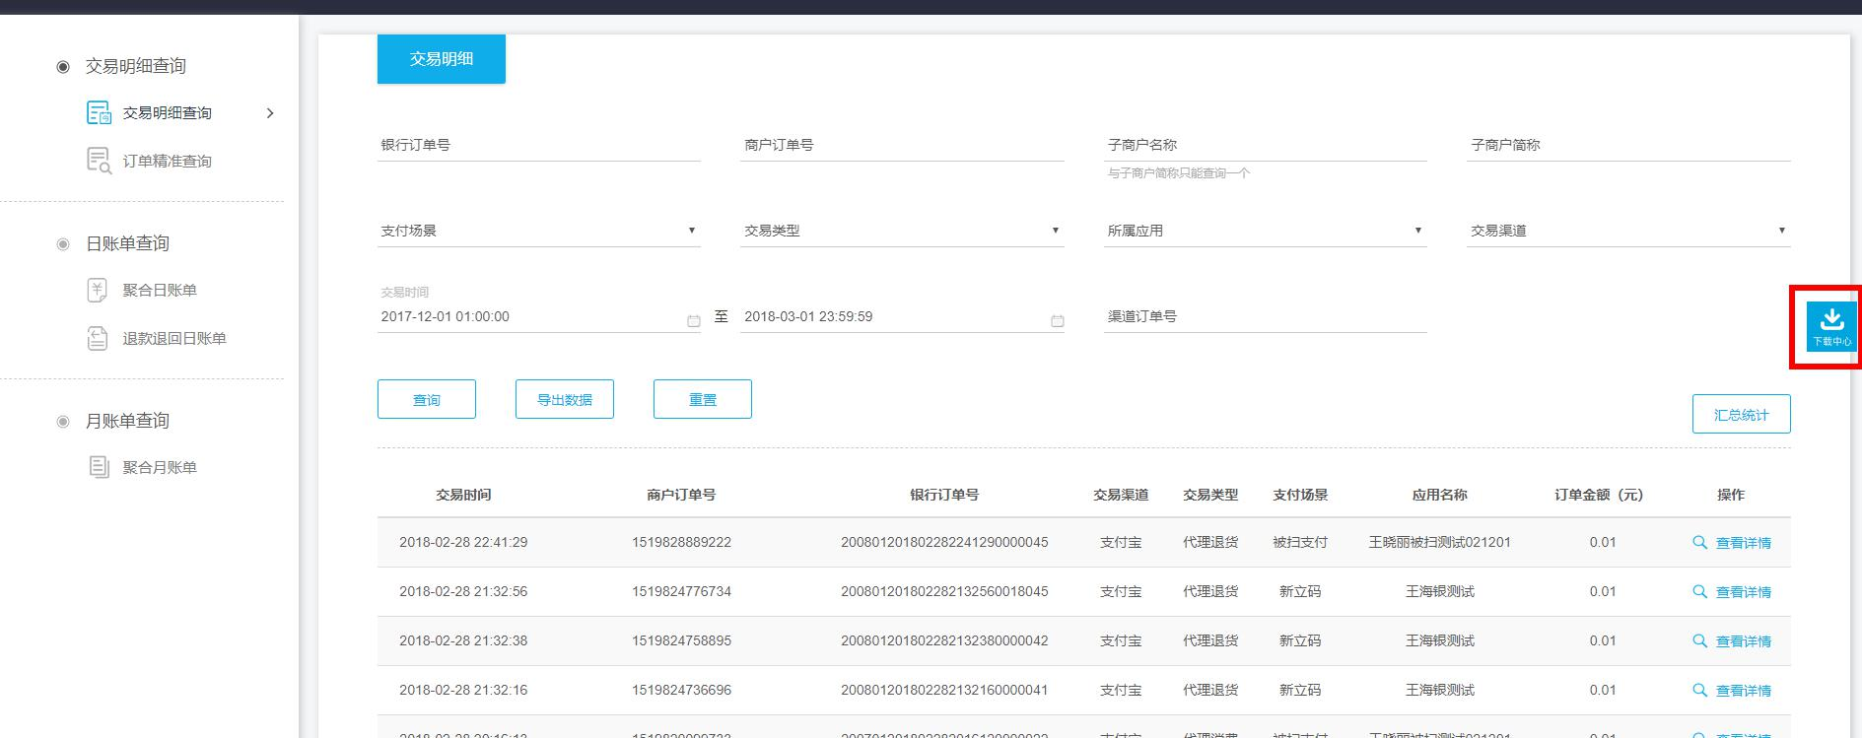The height and width of the screenshot is (738, 1862).
Task: Click the 交易明细查询 sidebar icon
Action: coord(99,112)
